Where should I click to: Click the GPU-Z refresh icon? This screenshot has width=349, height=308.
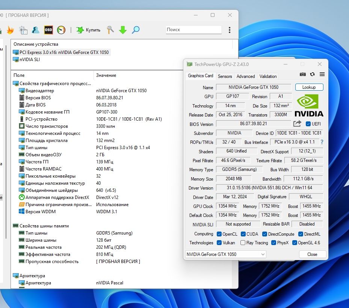(x=312, y=74)
